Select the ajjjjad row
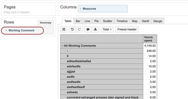This screenshot has width=188, height=99. click(x=102, y=72)
